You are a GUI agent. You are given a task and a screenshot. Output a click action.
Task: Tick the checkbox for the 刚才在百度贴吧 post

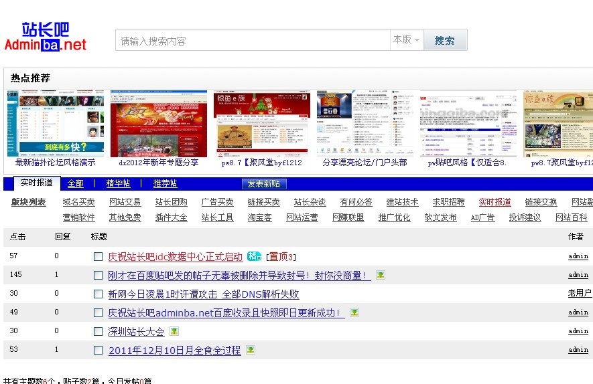coord(98,275)
